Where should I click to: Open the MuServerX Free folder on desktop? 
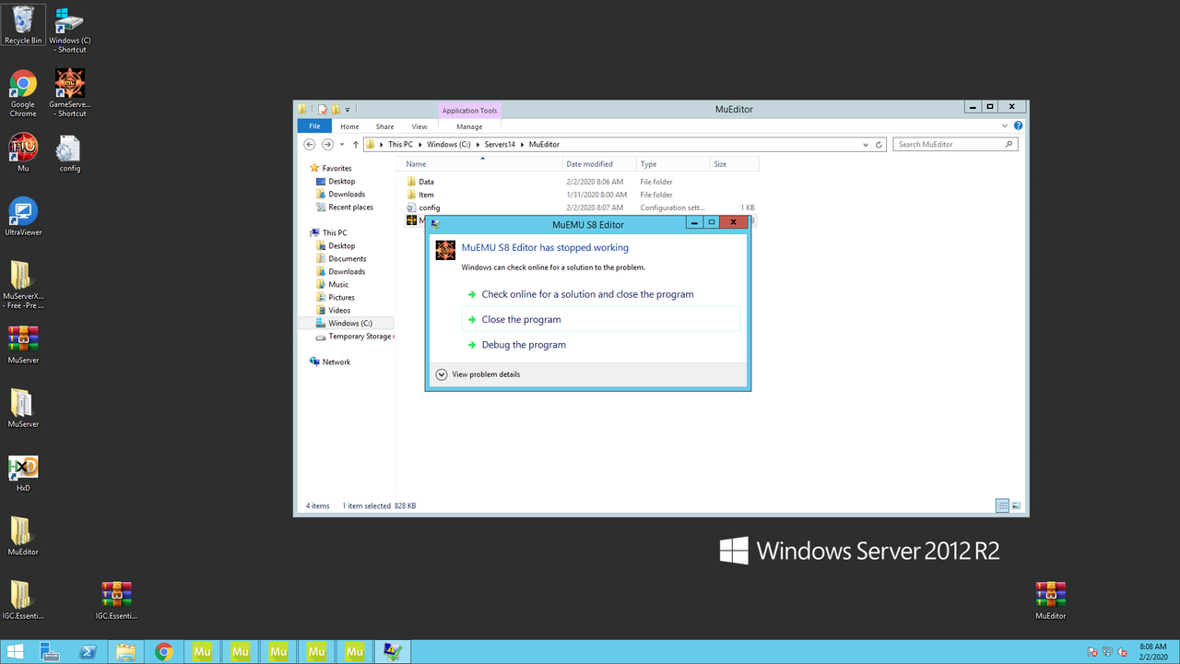point(23,285)
